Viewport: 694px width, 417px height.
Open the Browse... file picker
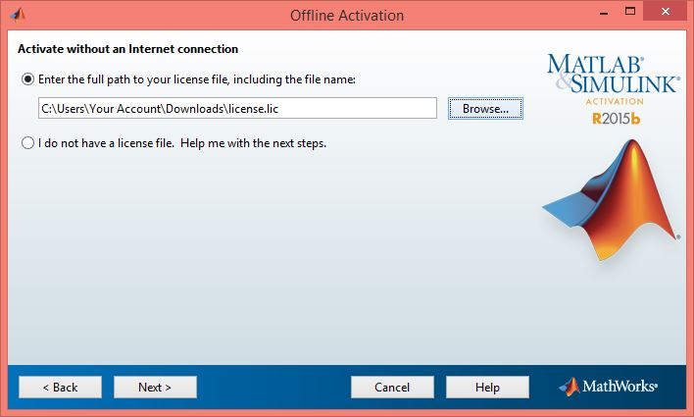(485, 109)
